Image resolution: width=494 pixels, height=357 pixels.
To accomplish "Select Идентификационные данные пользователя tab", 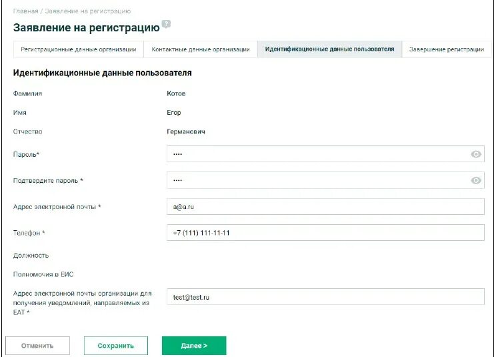I will click(329, 49).
